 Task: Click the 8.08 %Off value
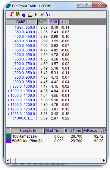[44, 28]
